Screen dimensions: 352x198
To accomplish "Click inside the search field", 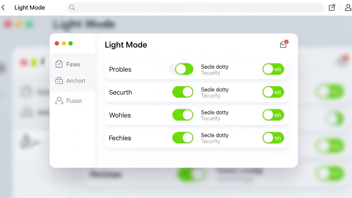I will (181, 8).
